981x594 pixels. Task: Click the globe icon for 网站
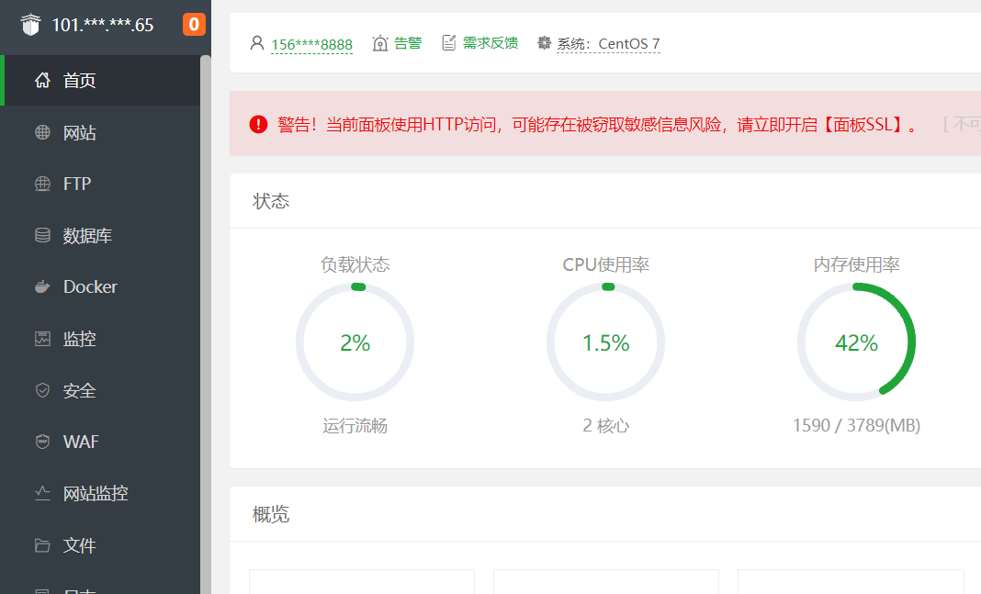[42, 133]
